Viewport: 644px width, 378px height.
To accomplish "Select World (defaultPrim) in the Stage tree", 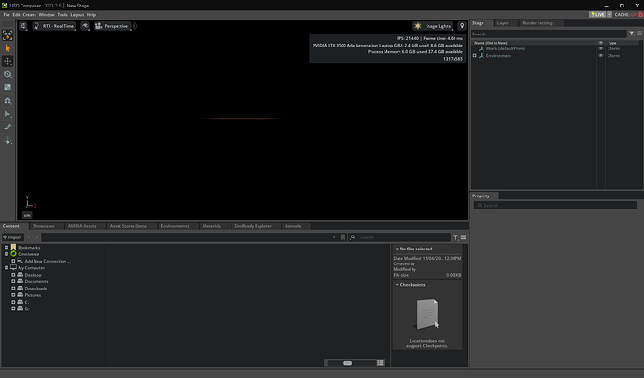I will pyautogui.click(x=505, y=48).
